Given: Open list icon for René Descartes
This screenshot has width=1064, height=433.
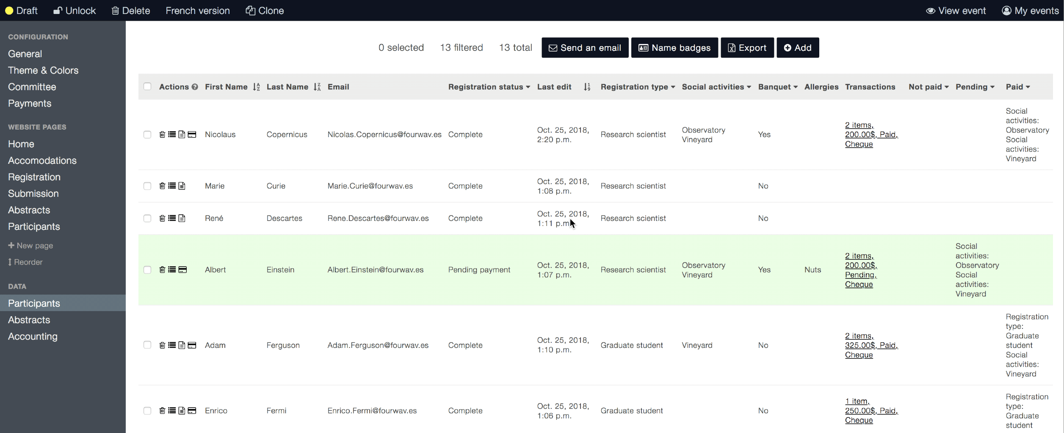Looking at the screenshot, I should coord(172,218).
